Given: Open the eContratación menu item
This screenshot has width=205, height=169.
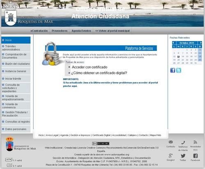Looking at the screenshot, I should click(x=39, y=31).
